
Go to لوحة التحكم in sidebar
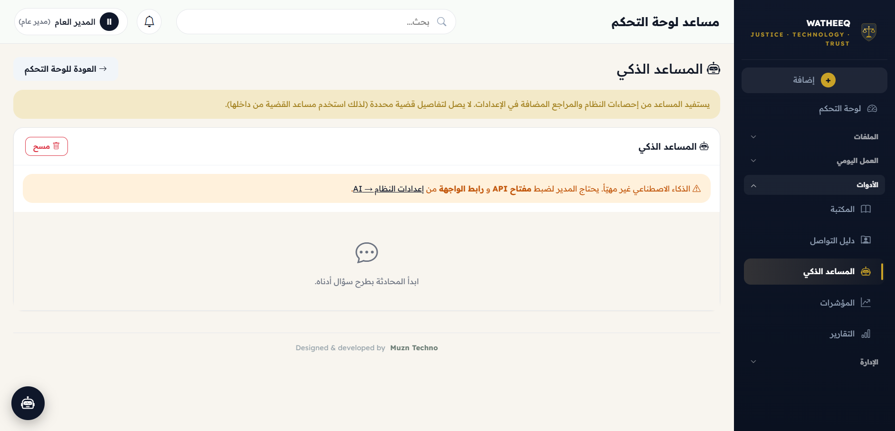(x=814, y=108)
